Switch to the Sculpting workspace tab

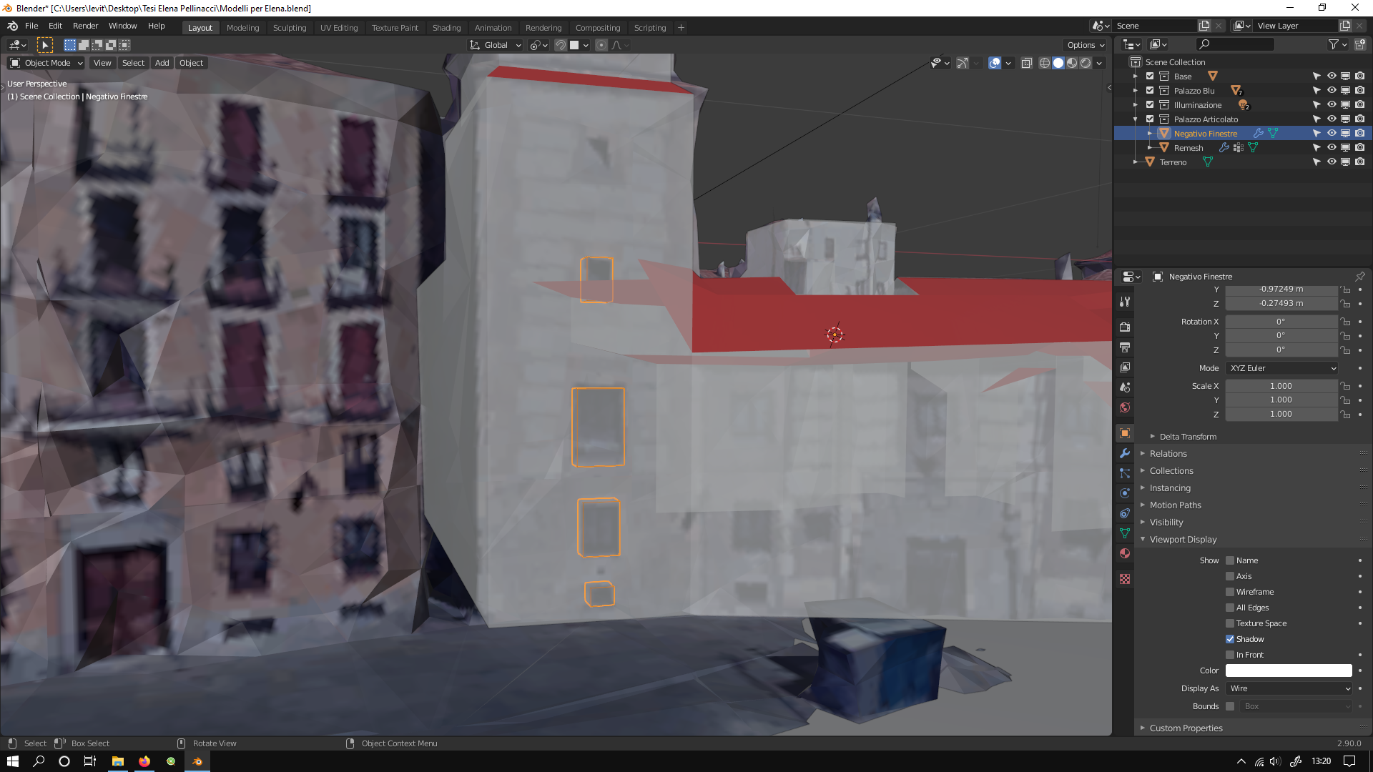pos(290,28)
